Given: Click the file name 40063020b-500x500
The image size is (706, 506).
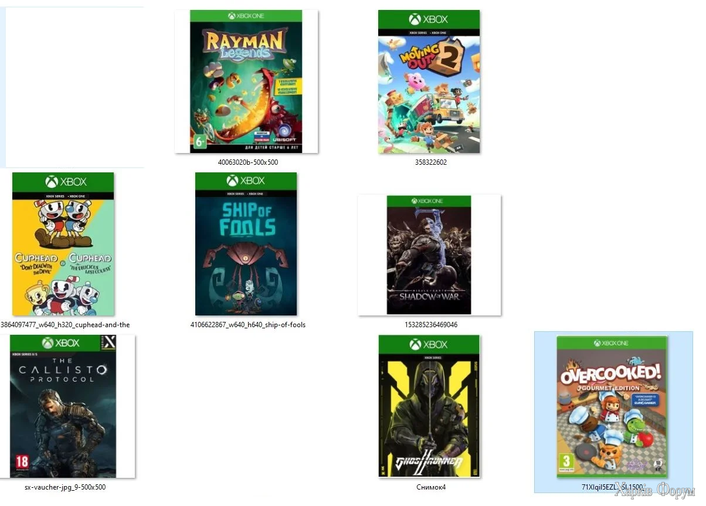Looking at the screenshot, I should [x=247, y=162].
